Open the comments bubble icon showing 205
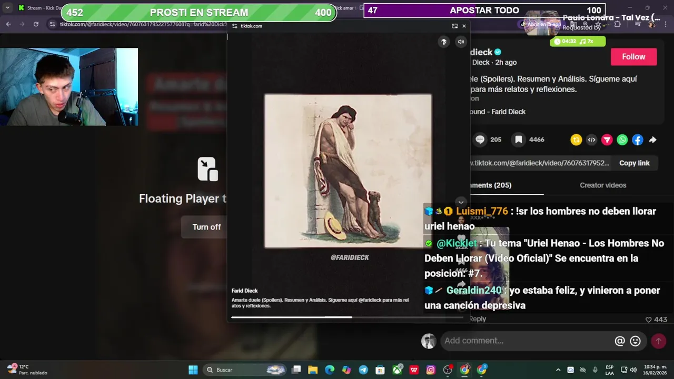Screen dimensions: 674x379 point(480,139)
